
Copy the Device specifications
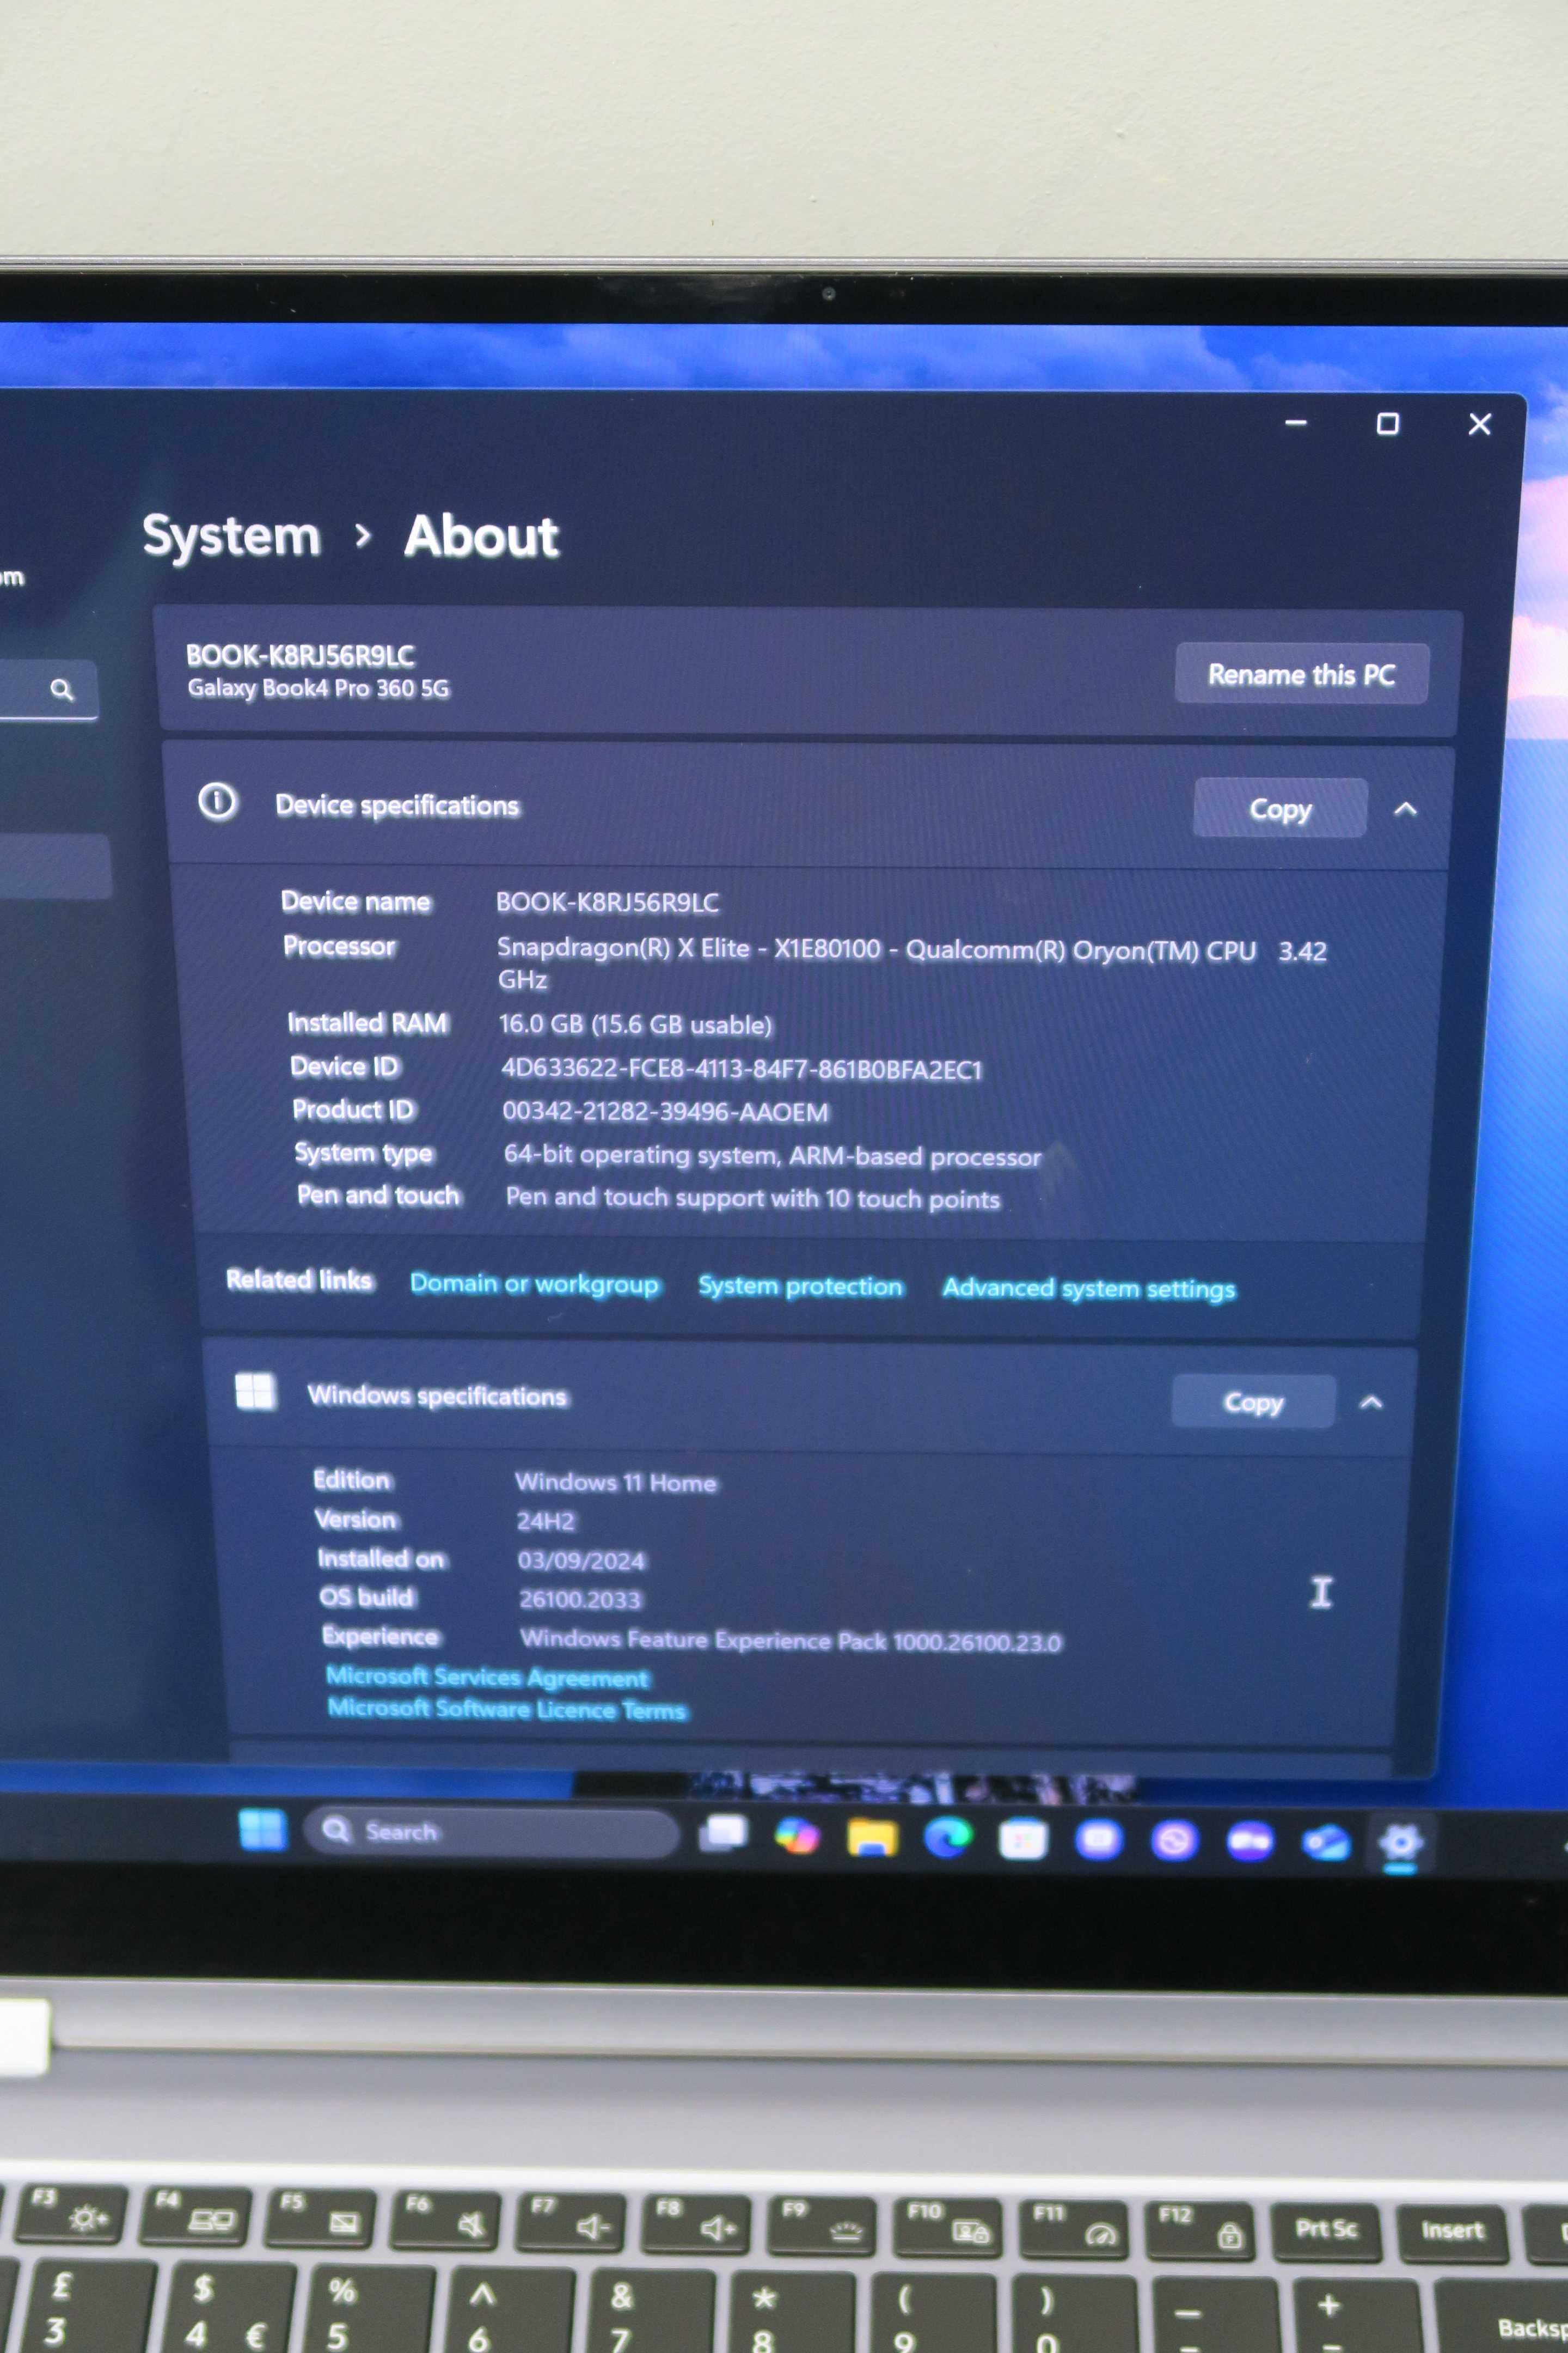1280,808
